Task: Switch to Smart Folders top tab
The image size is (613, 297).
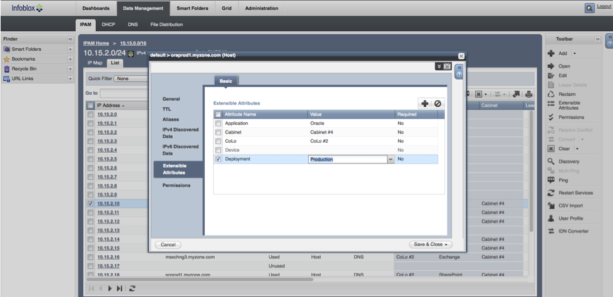Action: point(192,8)
